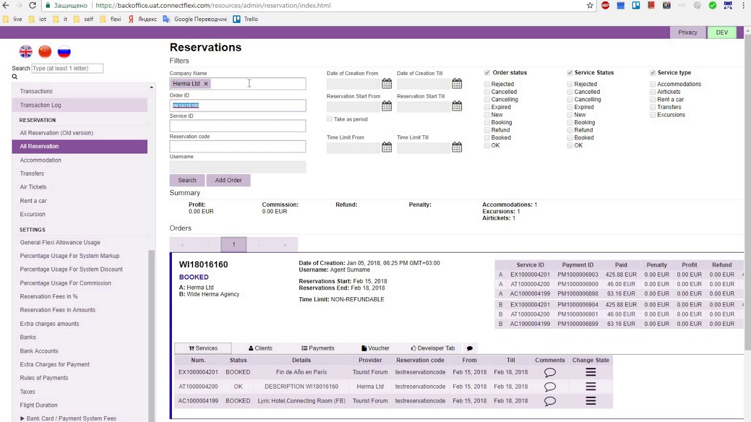Go to orders page 1
Image resolution: width=751 pixels, height=422 pixels.
234,244
